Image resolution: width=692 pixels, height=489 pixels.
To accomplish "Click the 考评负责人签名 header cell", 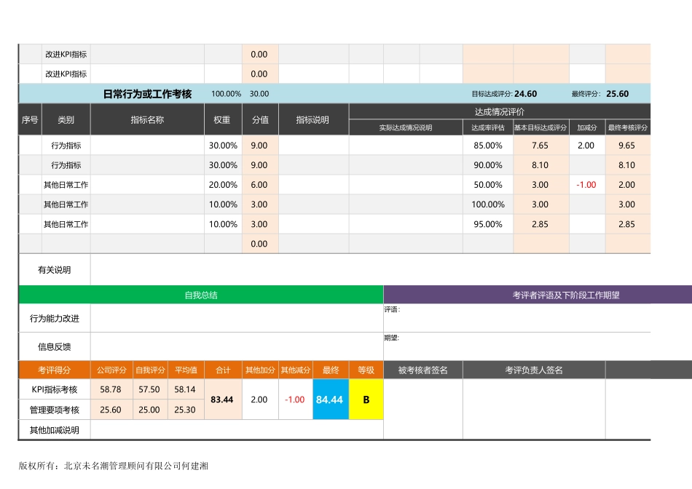I will tap(534, 370).
